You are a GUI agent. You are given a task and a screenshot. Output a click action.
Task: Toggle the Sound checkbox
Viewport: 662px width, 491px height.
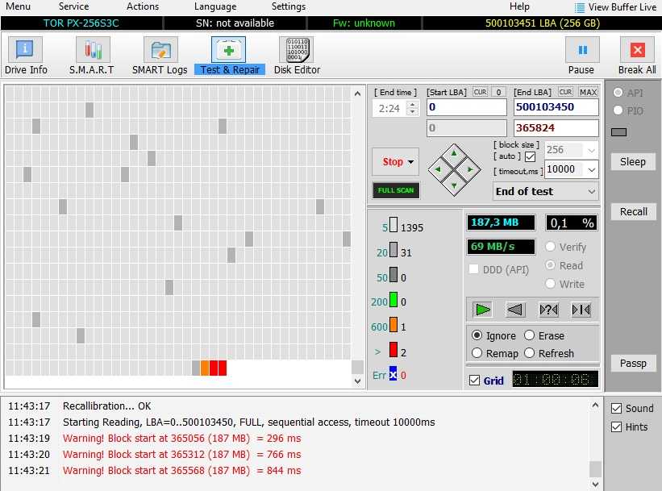point(617,409)
